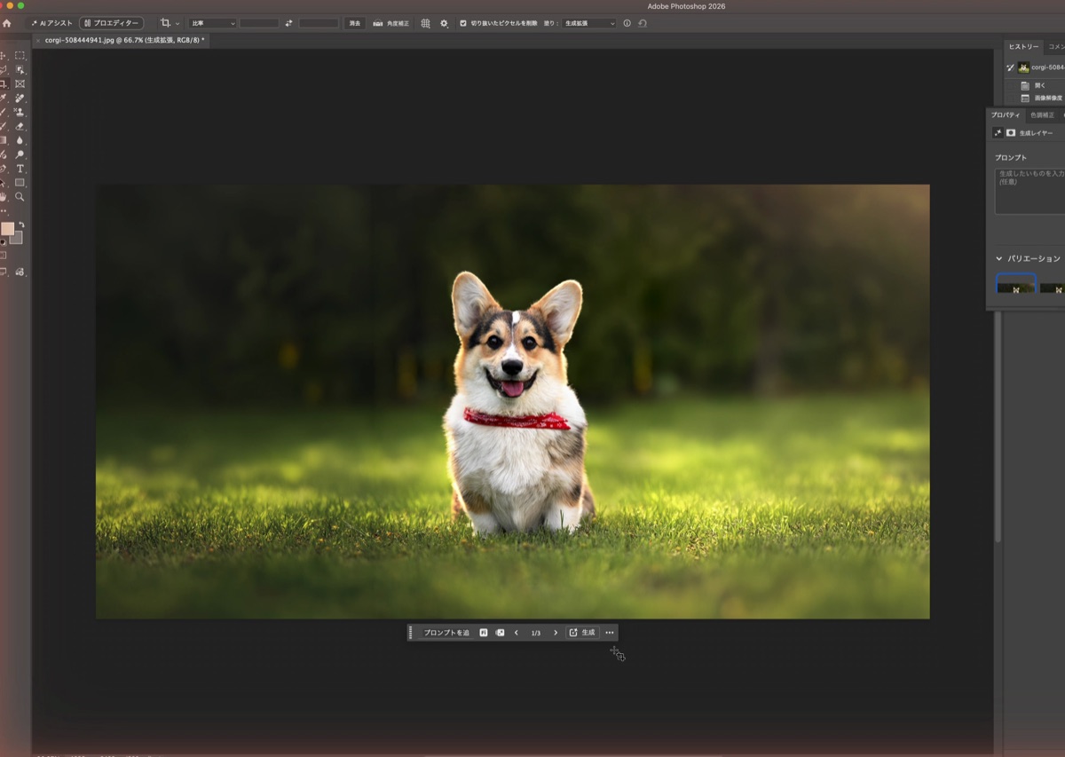Click the 角度補正 straighten button

click(x=391, y=23)
